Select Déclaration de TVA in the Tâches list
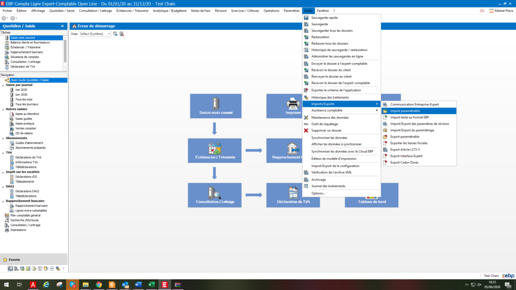516x290 pixels. point(23,67)
